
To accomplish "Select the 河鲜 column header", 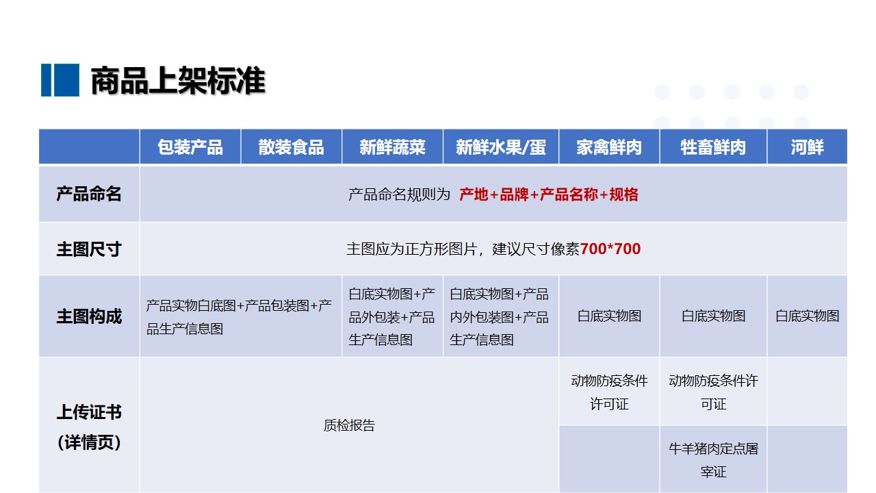I will click(807, 147).
